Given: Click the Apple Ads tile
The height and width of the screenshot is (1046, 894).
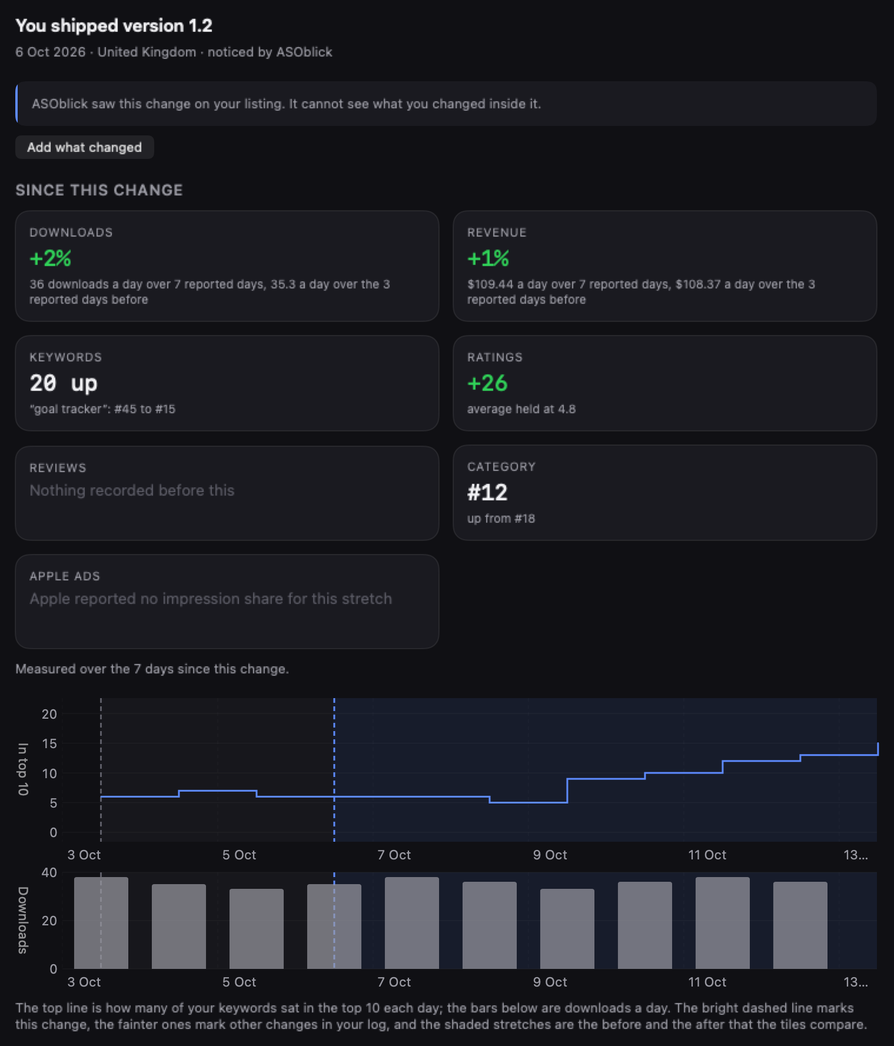Looking at the screenshot, I should pos(227,602).
